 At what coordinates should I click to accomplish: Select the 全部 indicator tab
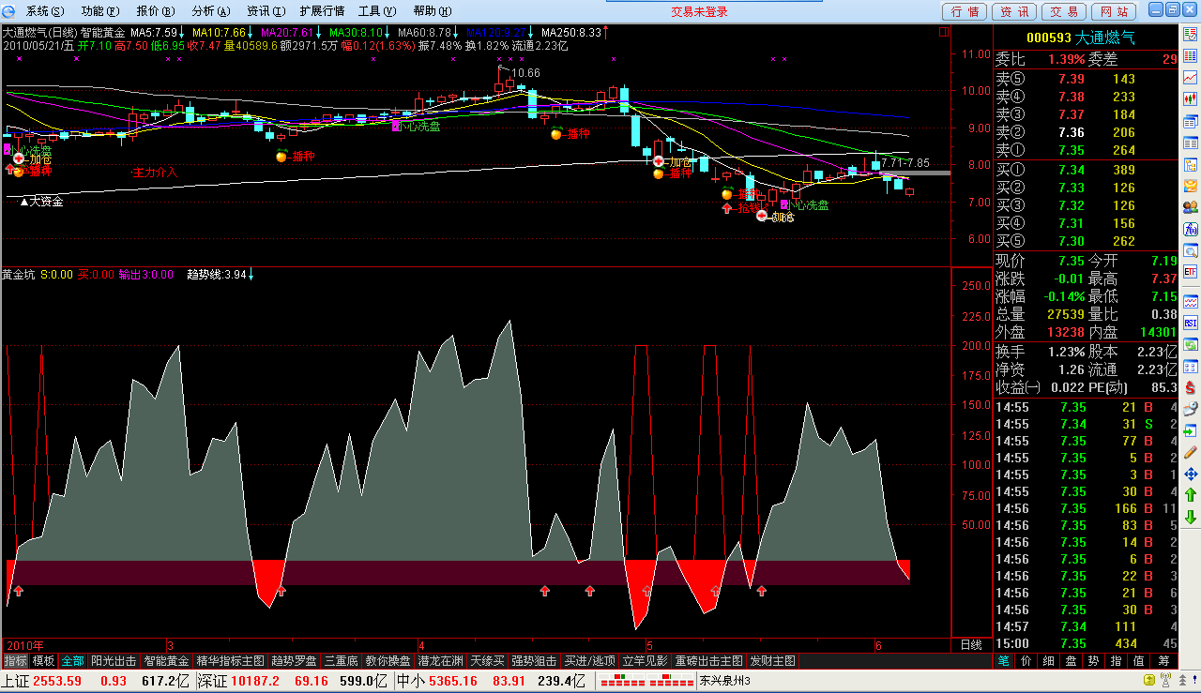(x=73, y=661)
